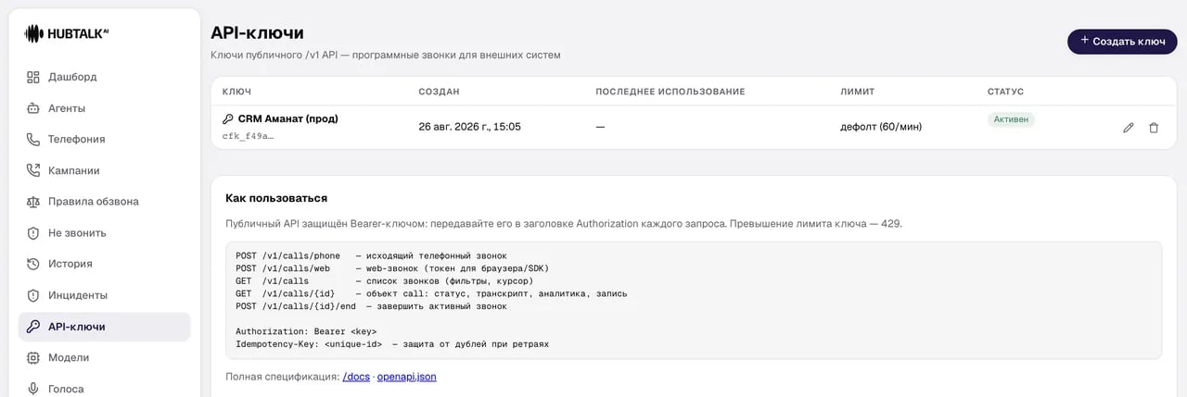This screenshot has width=1187, height=397.
Task: Click the date 26 авг. 2026 г., 15:05
Action: tap(469, 127)
